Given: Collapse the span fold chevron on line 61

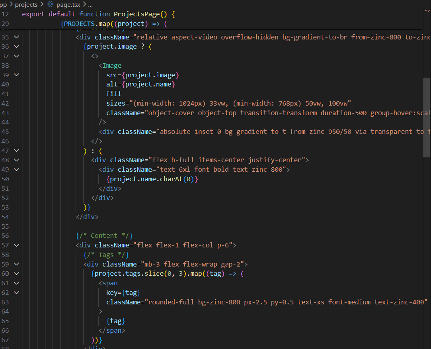Looking at the screenshot, I should (16, 283).
